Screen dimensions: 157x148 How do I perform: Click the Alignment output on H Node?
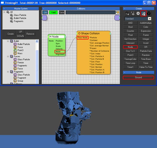[60, 54]
